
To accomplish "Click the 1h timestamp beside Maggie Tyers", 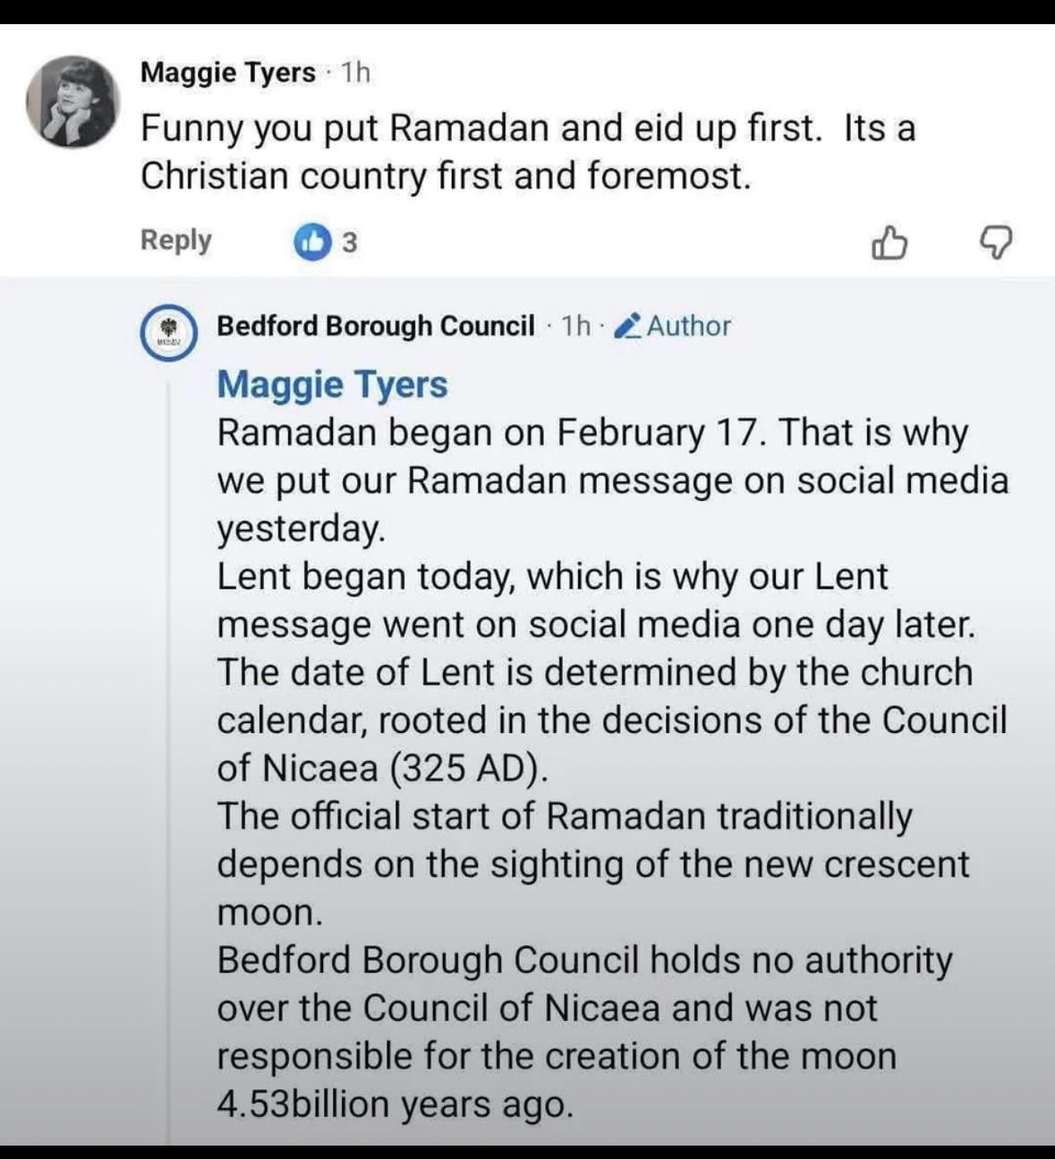I will 355,72.
